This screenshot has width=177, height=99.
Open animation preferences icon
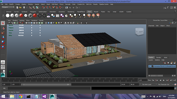175,84
